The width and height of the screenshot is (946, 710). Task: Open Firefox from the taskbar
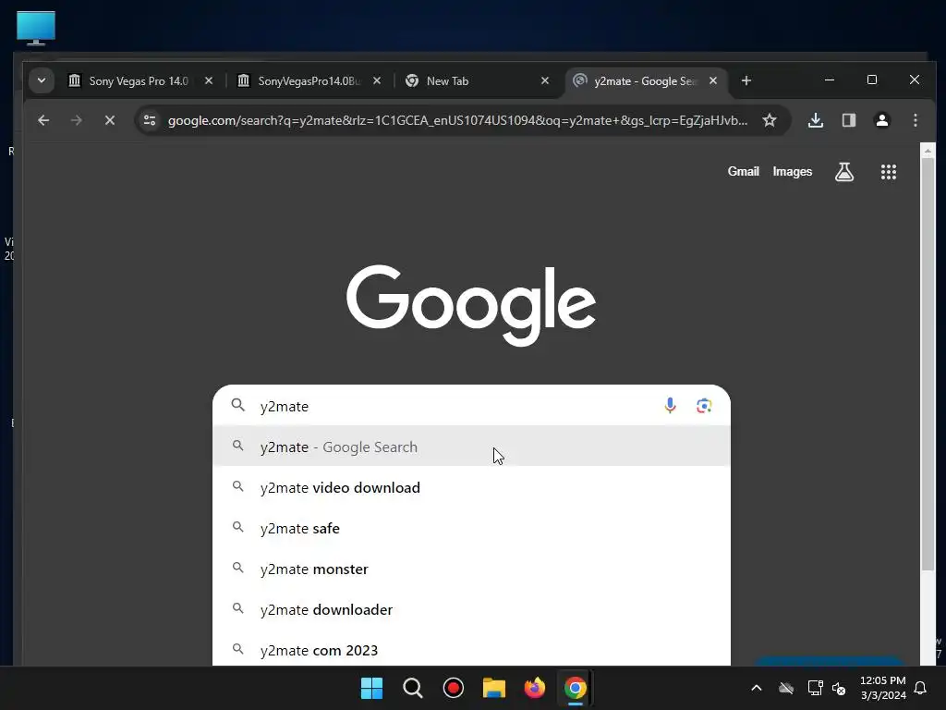coord(535,688)
